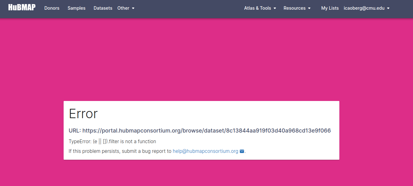Image resolution: width=413 pixels, height=186 pixels.
Task: Open the icaoberg@cmu.edu account menu
Action: (367, 8)
